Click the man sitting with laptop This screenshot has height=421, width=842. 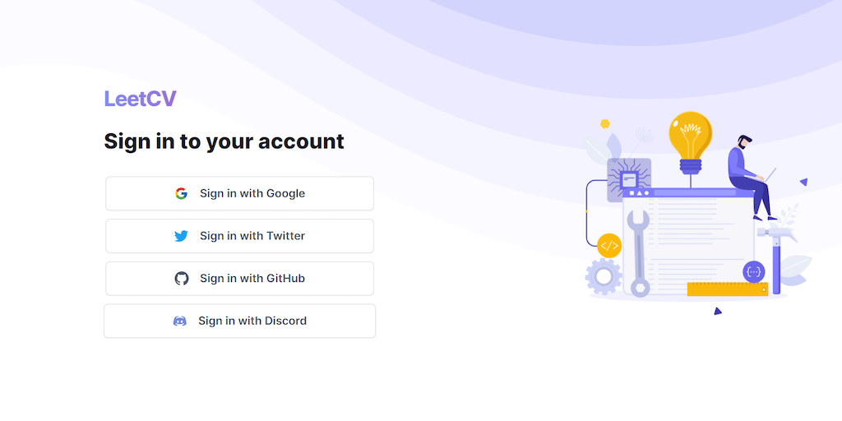click(x=750, y=177)
